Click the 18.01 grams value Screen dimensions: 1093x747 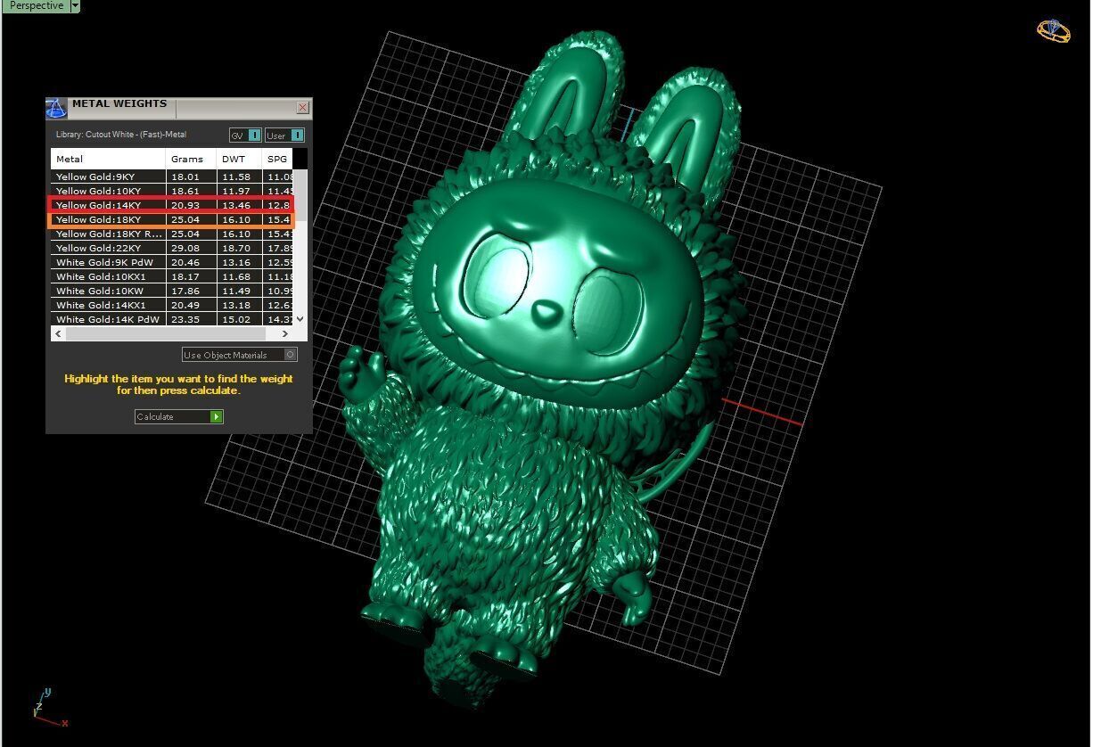[x=185, y=176]
